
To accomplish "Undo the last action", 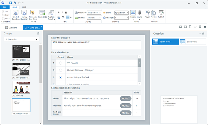I will click(15, 3).
